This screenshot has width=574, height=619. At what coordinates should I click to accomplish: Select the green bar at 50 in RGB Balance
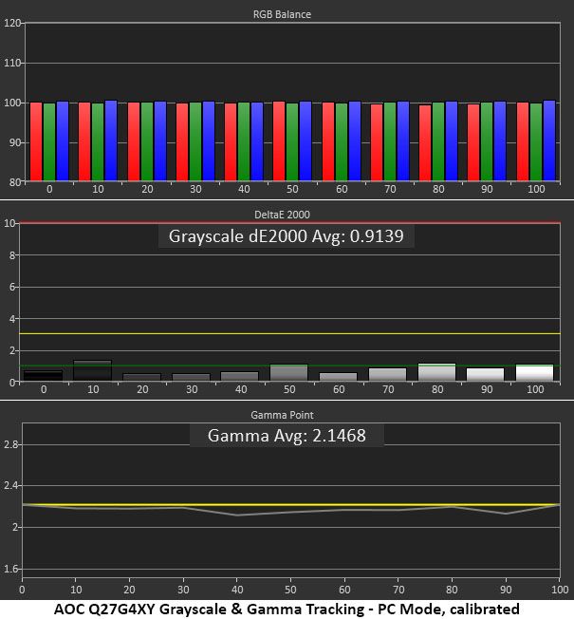(292, 142)
